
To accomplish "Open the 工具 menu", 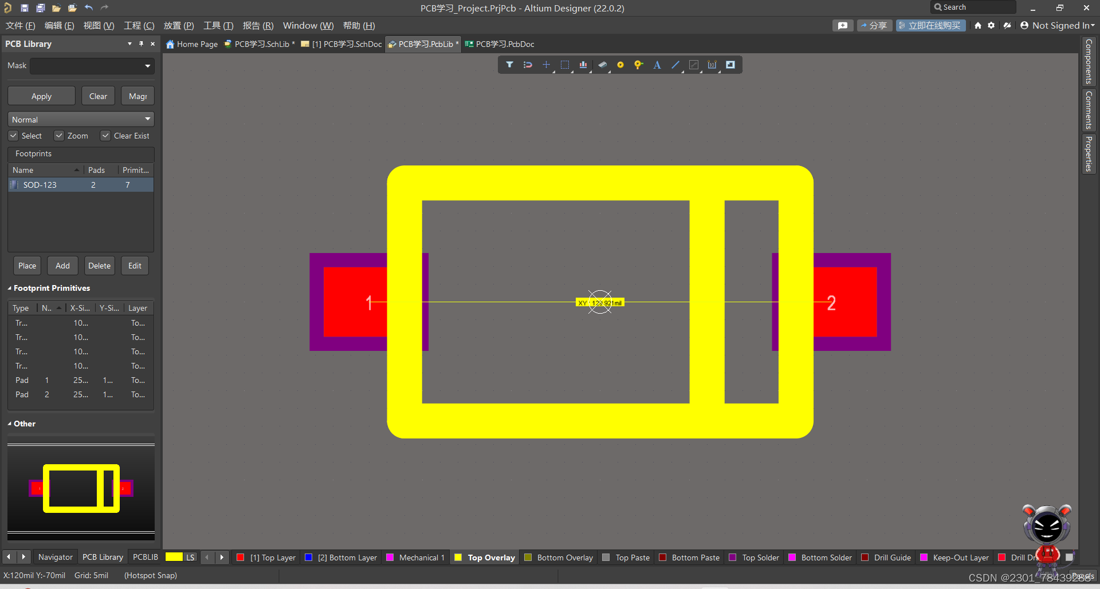I will click(218, 26).
